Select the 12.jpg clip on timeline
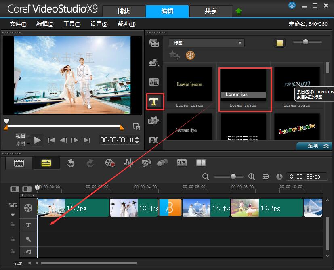 coord(134,208)
